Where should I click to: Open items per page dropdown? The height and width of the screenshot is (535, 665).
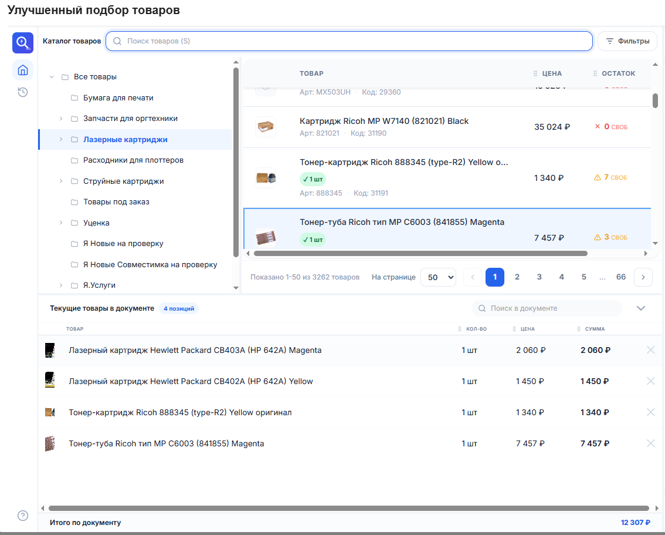pos(438,277)
